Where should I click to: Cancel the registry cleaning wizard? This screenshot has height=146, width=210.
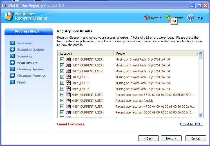[196, 138]
